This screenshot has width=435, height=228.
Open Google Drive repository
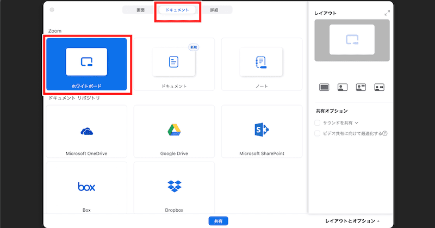click(174, 132)
